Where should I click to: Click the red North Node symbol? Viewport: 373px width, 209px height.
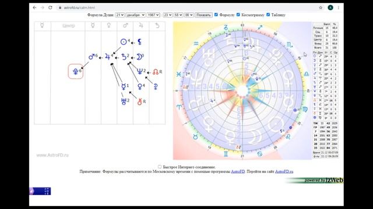click(x=156, y=71)
